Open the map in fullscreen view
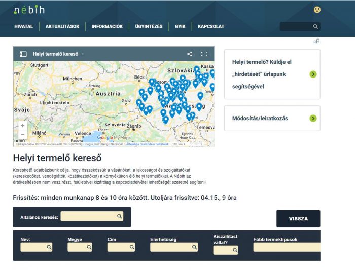 pos(204,54)
